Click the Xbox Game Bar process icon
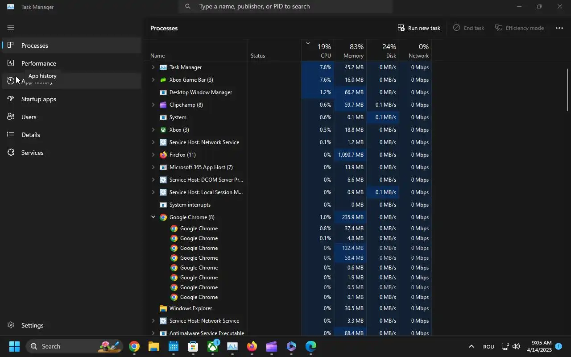571x357 pixels. tap(163, 80)
